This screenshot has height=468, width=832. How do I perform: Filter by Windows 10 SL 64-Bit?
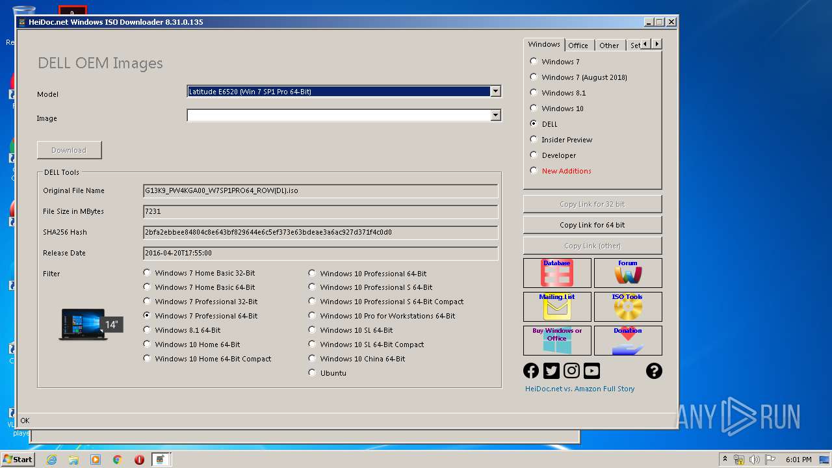(x=351, y=330)
